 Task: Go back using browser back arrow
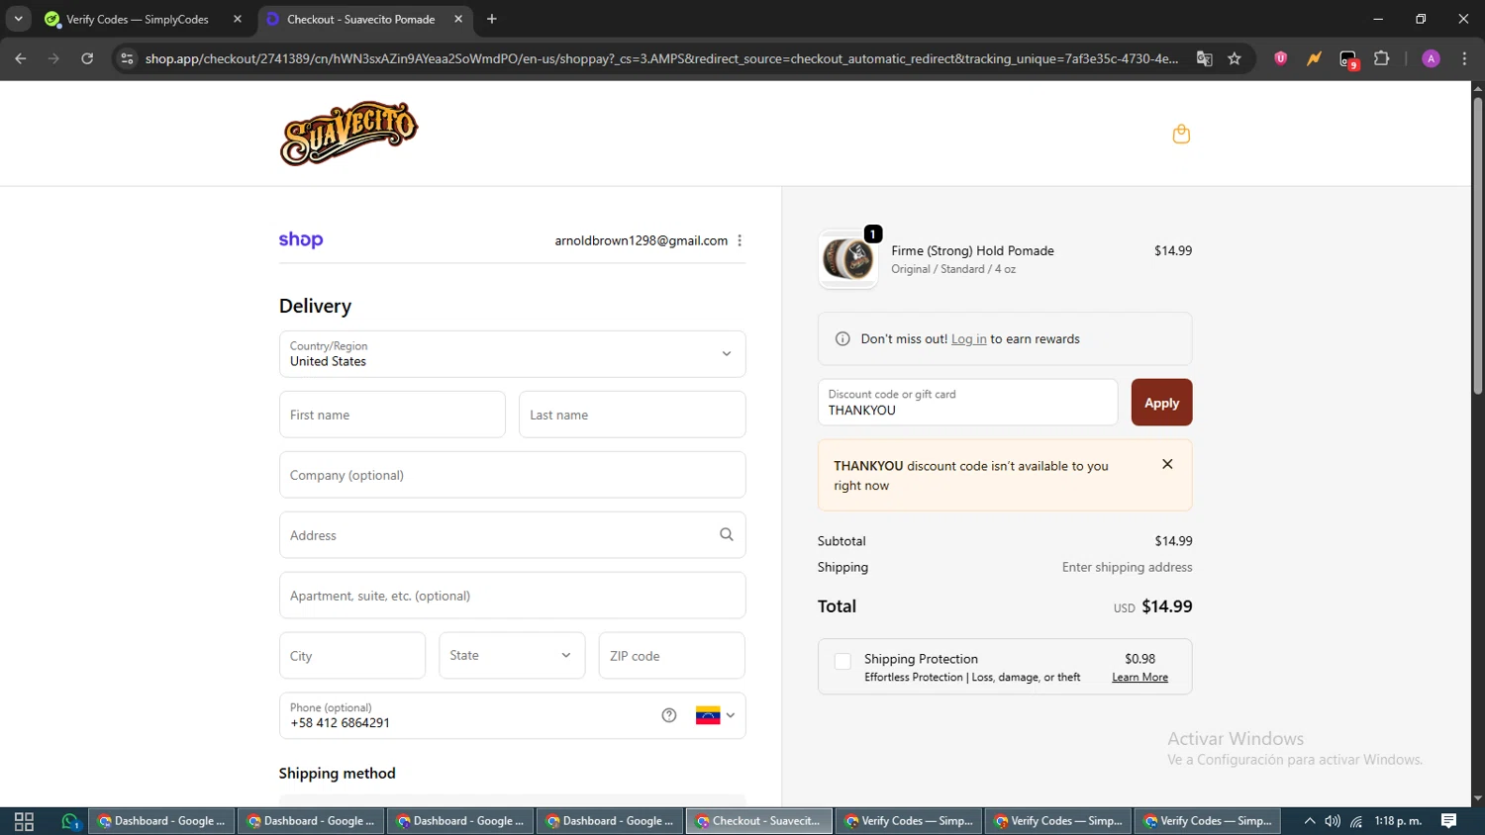point(21,58)
